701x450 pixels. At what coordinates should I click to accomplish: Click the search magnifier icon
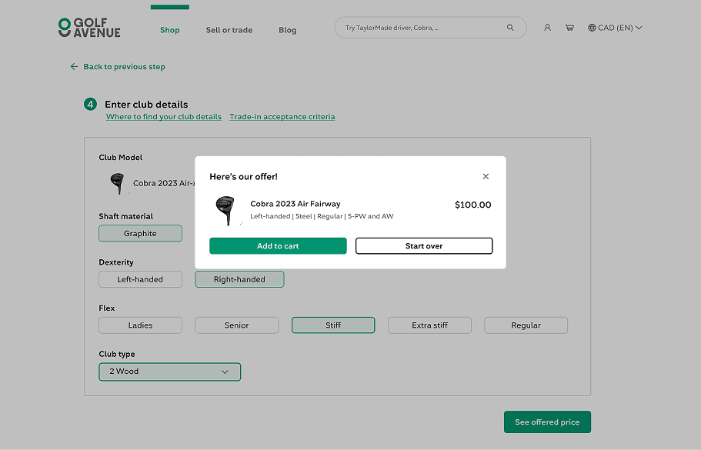click(x=510, y=28)
